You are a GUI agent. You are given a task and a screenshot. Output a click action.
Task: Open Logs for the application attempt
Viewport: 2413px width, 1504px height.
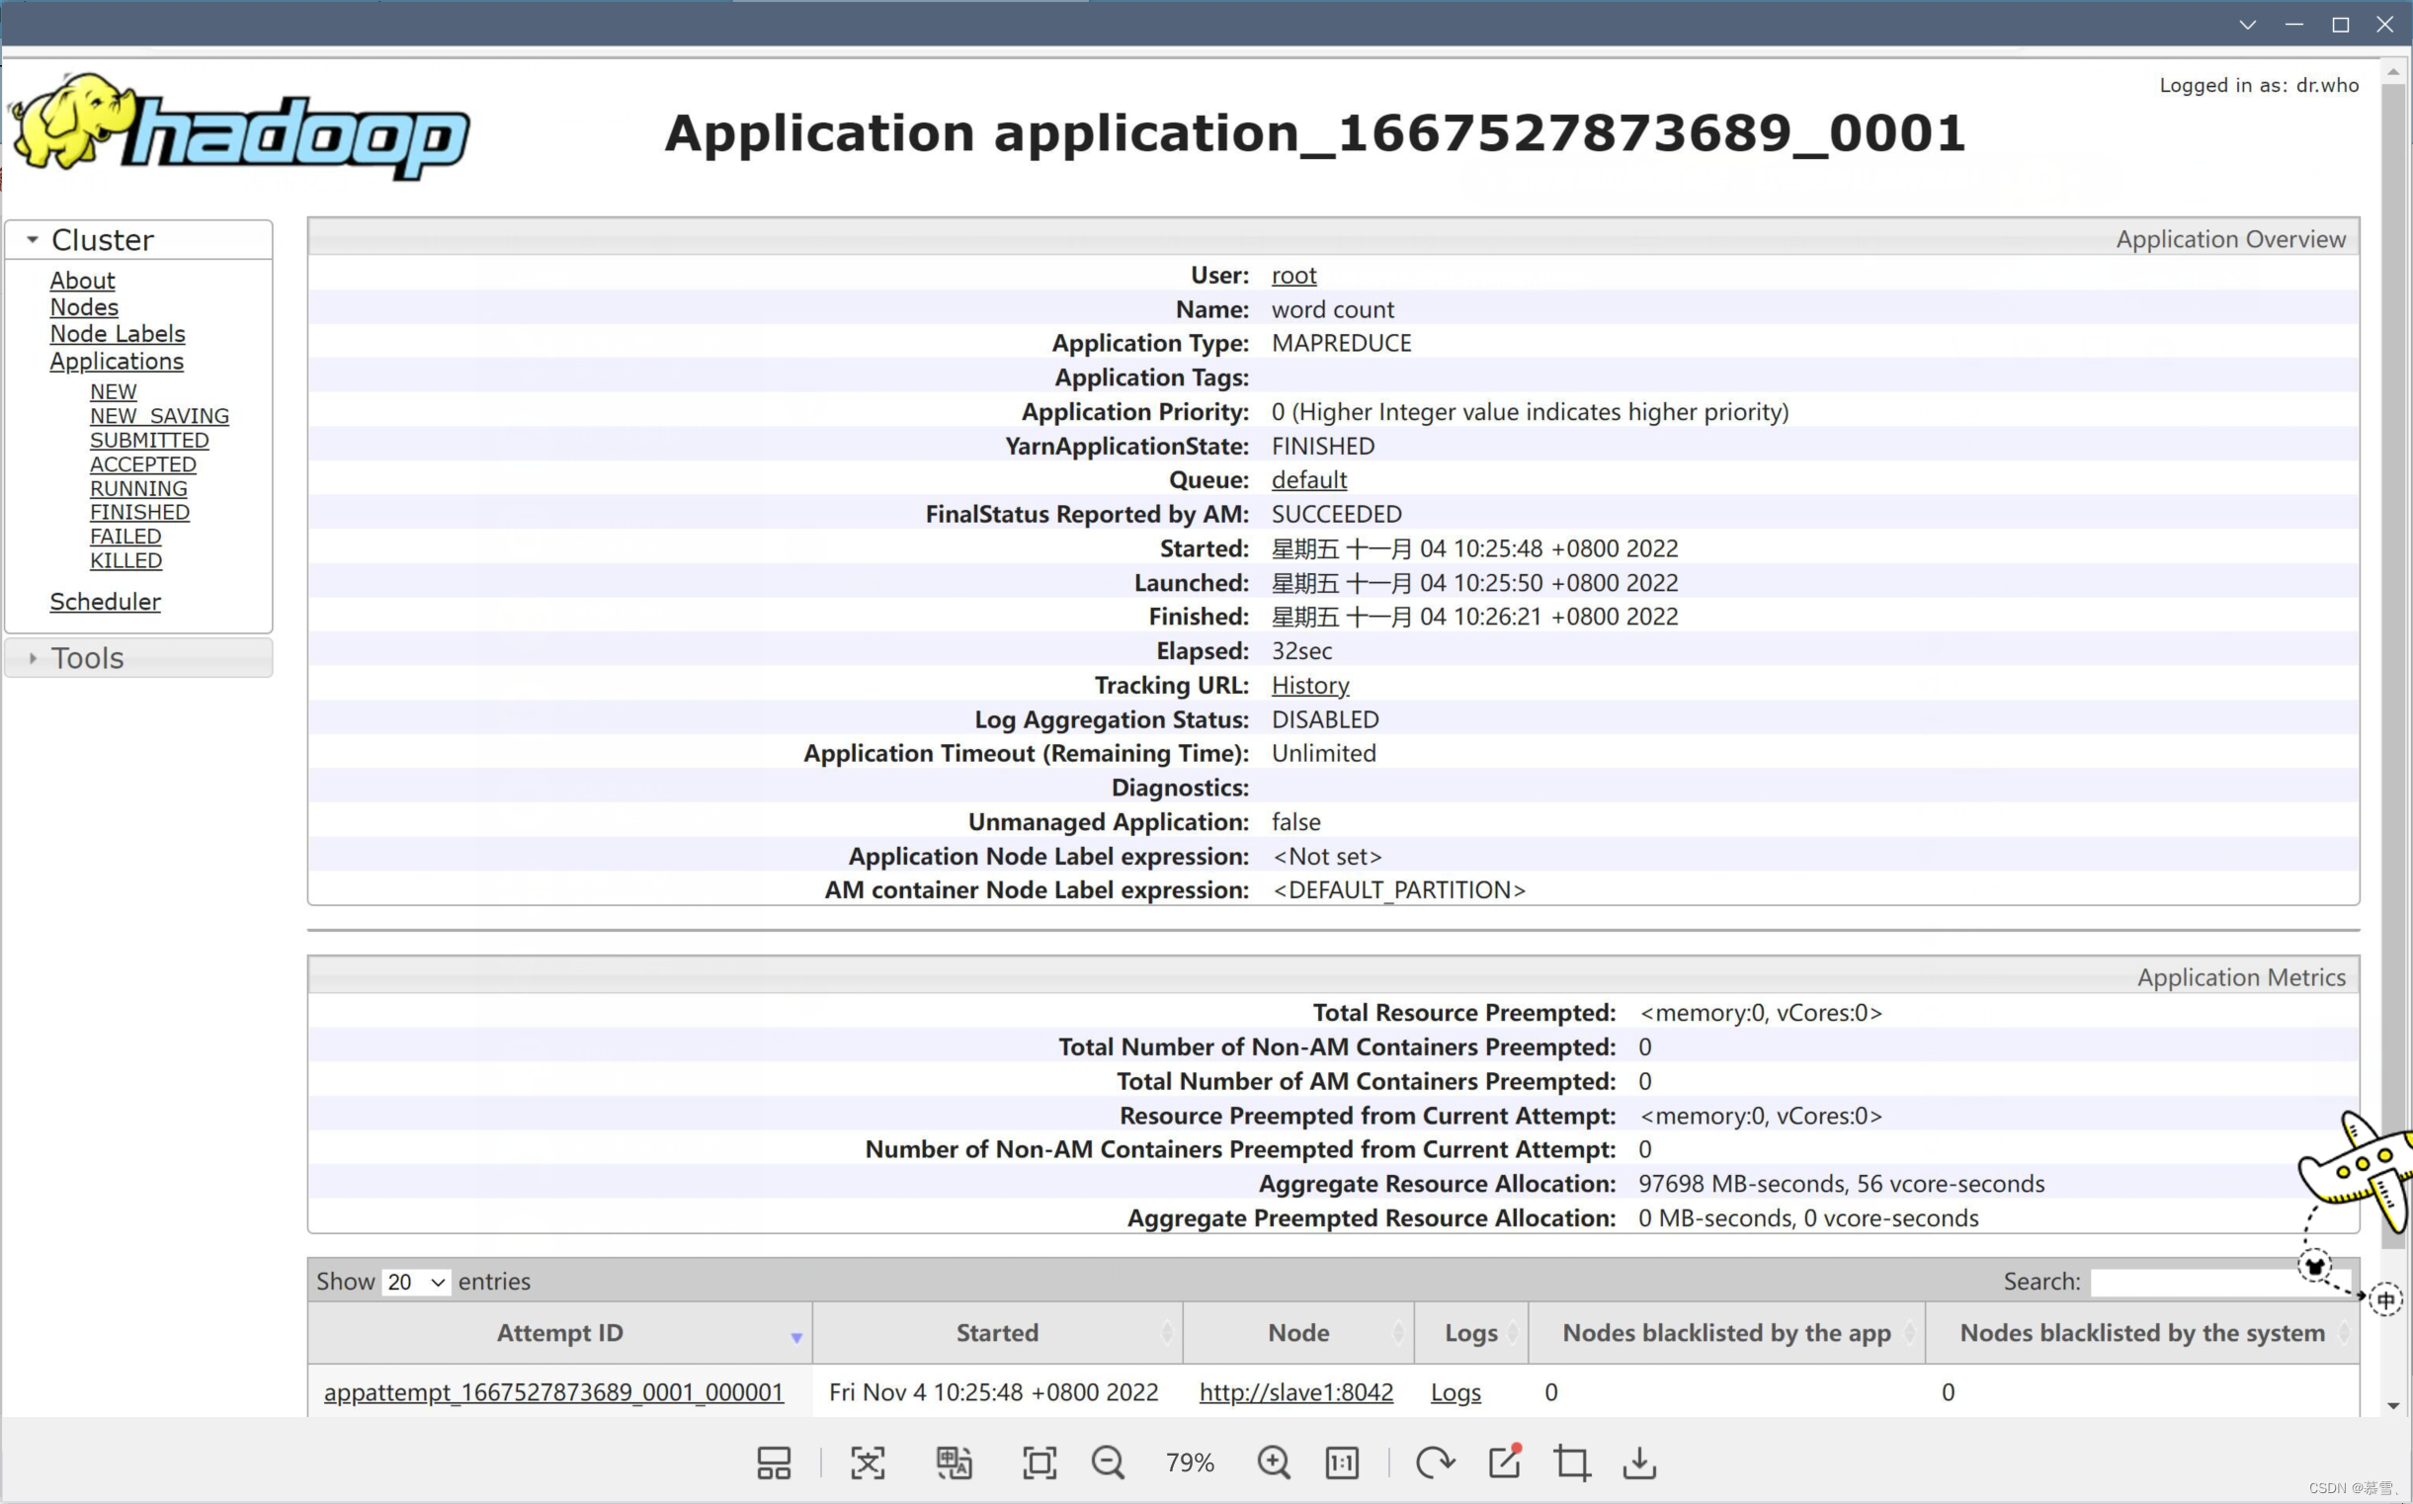[x=1456, y=1391]
